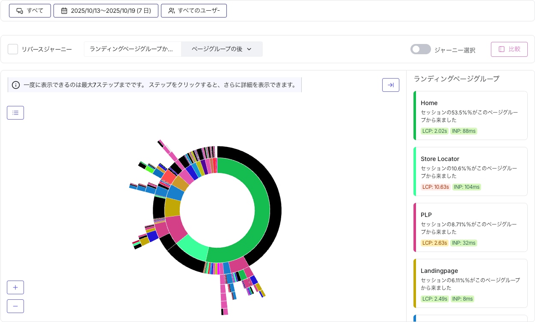Expand the ページグループの後 dropdown
Viewport: 535px width, 322px height.
click(222, 49)
